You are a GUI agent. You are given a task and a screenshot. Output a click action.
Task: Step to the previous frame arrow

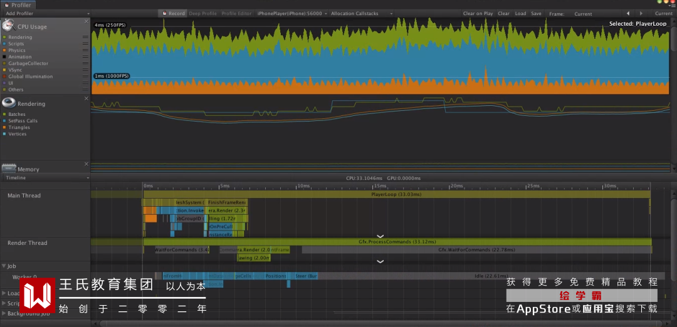pyautogui.click(x=627, y=13)
